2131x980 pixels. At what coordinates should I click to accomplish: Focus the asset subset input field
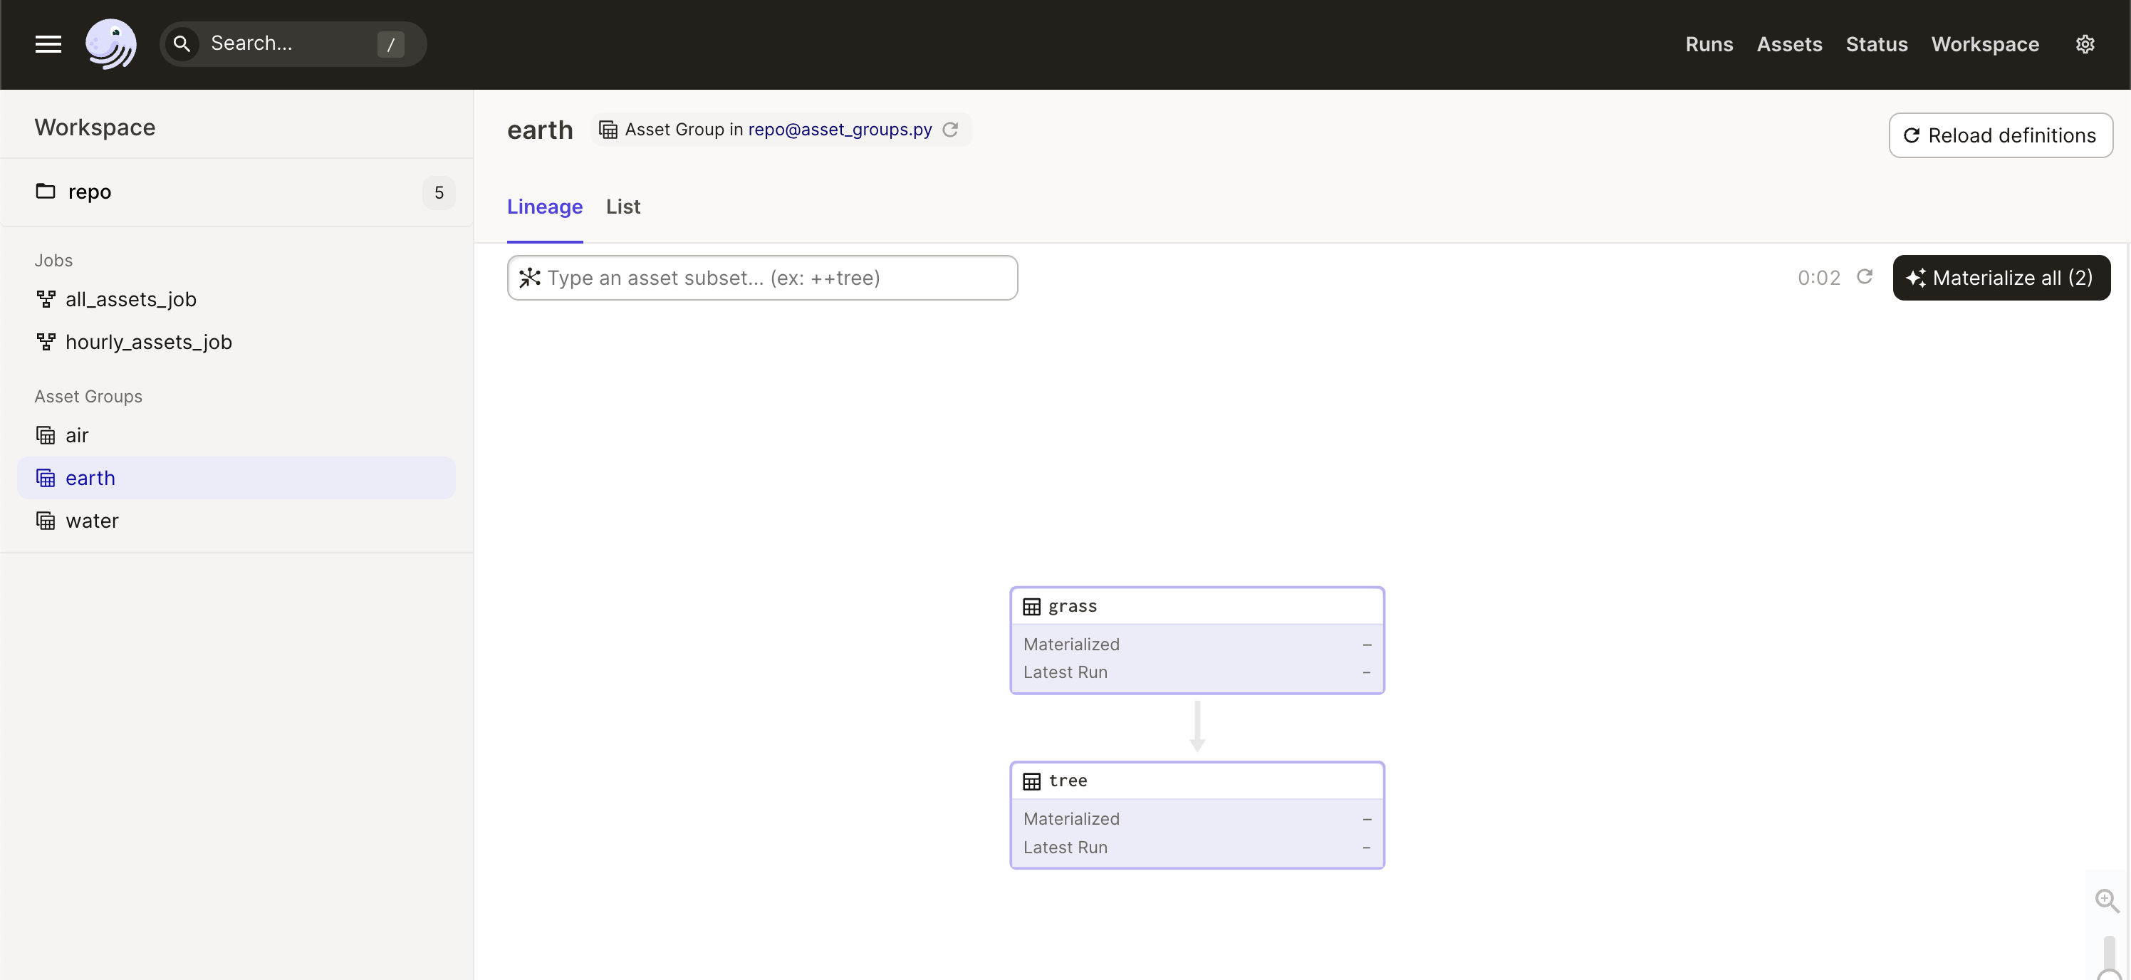point(762,278)
